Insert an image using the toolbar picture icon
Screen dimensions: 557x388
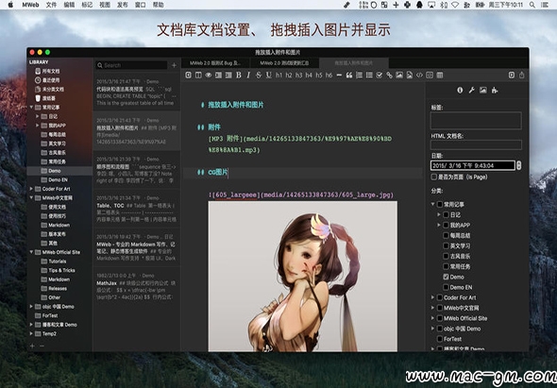pos(399,75)
